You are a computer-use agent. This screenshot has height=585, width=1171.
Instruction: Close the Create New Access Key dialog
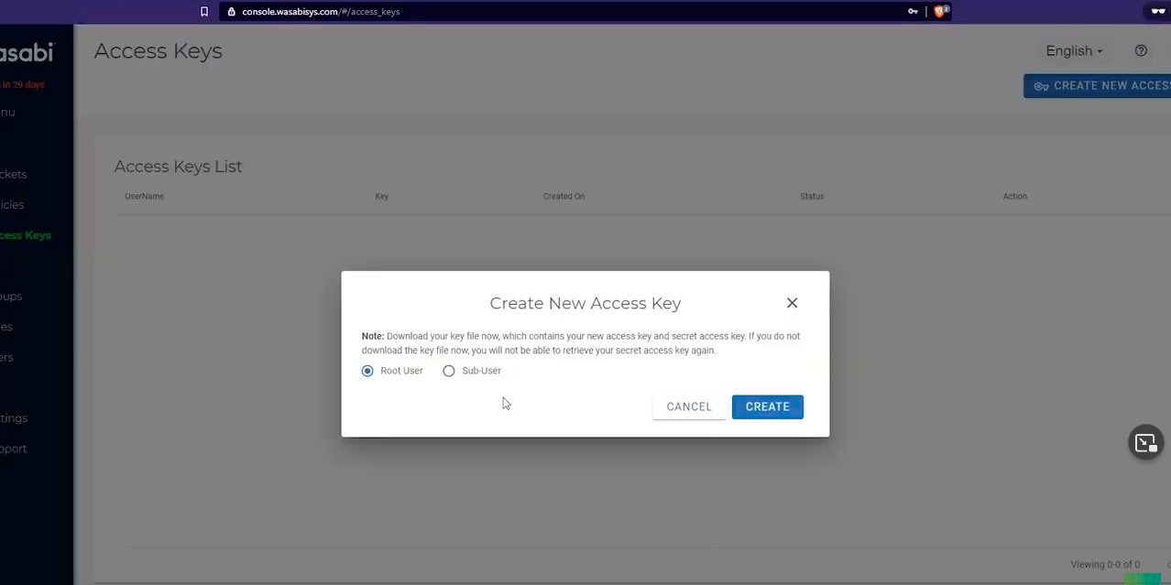(792, 303)
